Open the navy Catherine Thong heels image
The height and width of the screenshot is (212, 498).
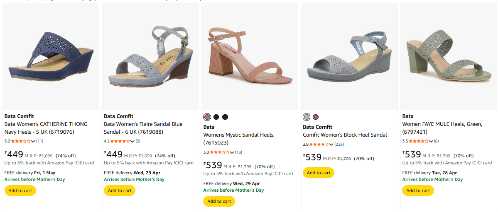click(x=51, y=56)
